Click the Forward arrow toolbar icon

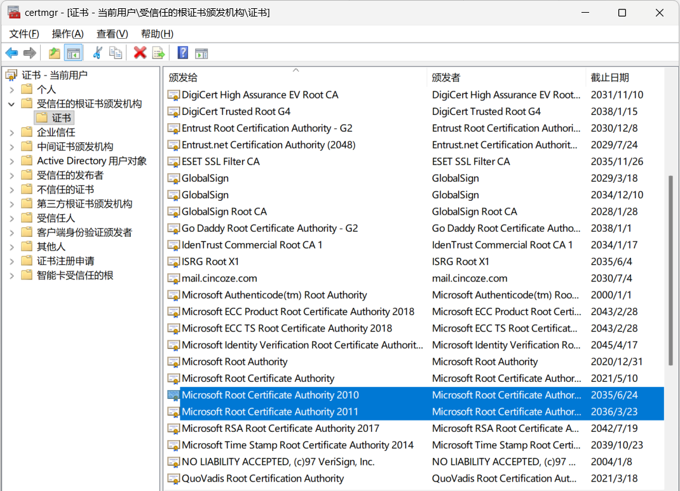coord(29,53)
